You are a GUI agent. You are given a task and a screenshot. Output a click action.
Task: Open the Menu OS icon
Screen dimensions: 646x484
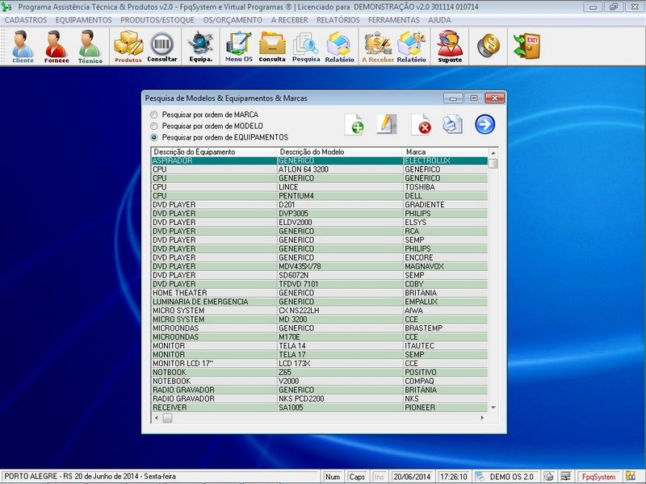click(239, 47)
